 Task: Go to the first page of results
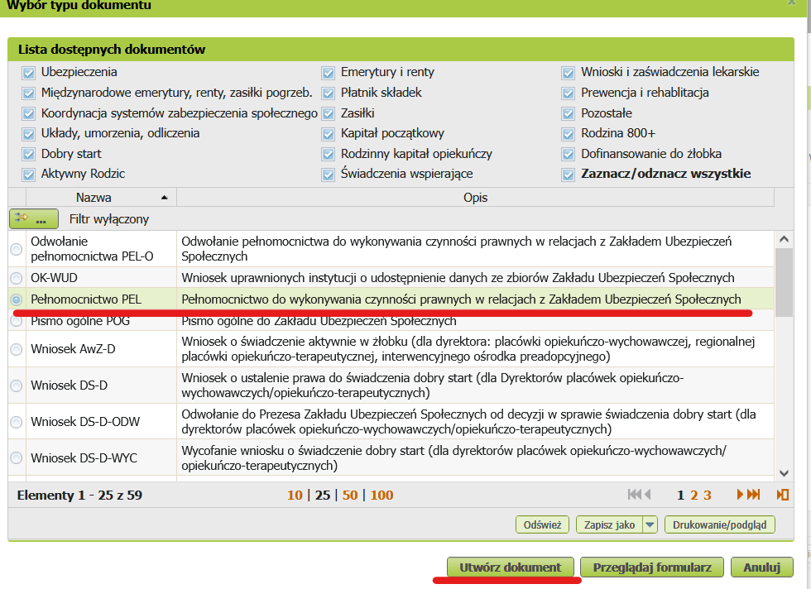[634, 495]
